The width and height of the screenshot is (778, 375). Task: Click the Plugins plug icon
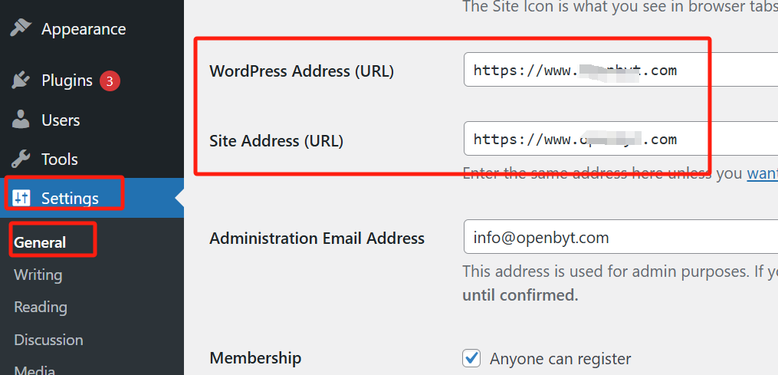pos(21,81)
